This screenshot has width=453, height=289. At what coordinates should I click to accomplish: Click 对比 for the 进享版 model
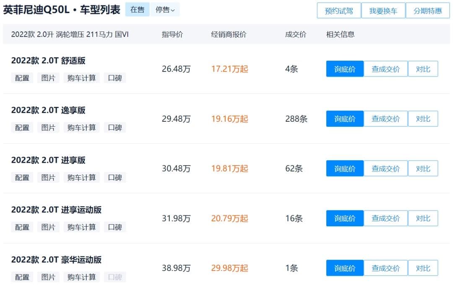pyautogui.click(x=423, y=169)
